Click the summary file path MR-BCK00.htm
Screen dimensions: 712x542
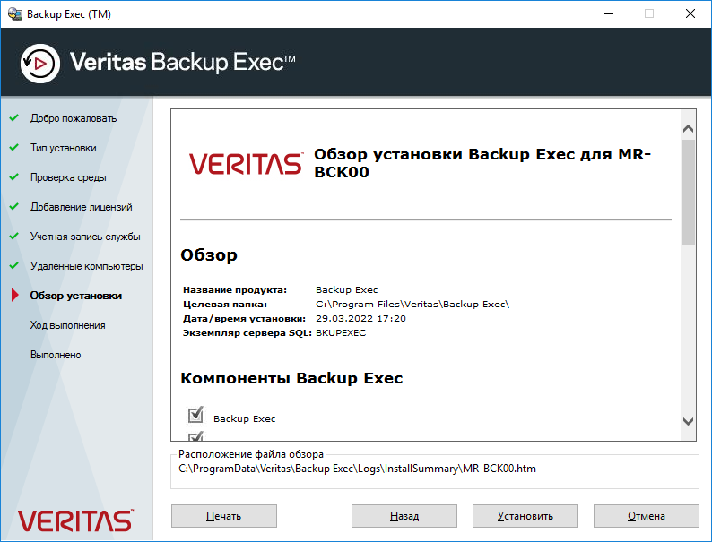point(357,469)
